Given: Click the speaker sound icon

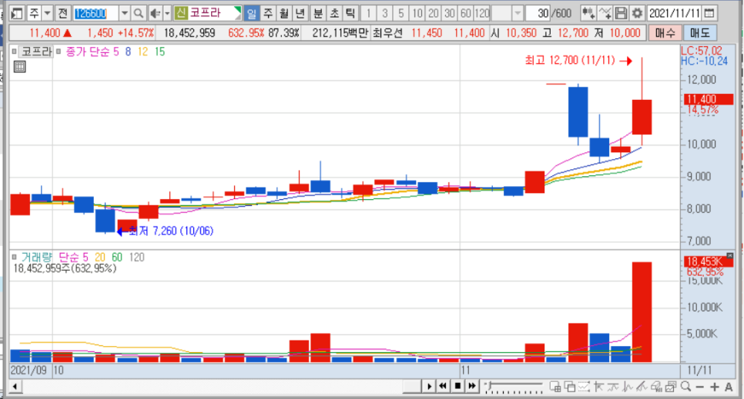Looking at the screenshot, I should tap(155, 13).
